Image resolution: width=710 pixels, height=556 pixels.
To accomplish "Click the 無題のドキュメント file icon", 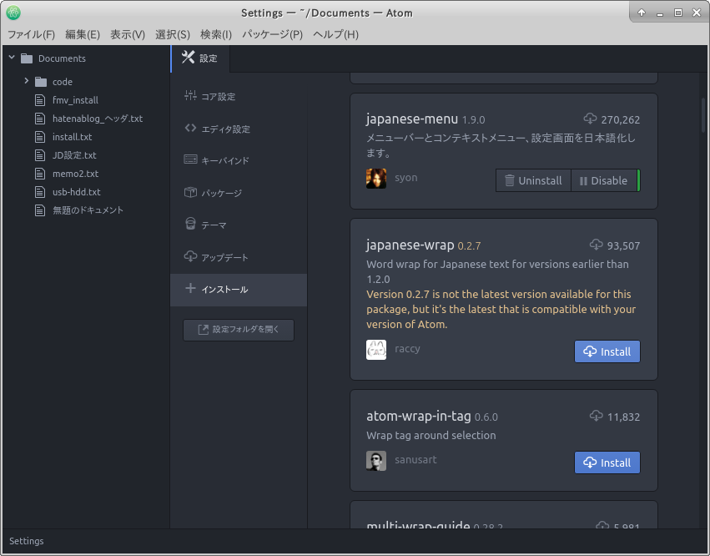I will (40, 210).
